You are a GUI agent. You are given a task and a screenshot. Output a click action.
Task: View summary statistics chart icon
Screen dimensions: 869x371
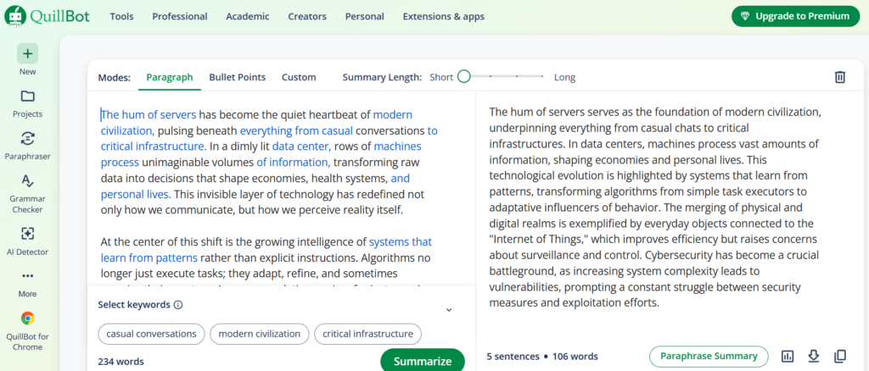tap(788, 356)
